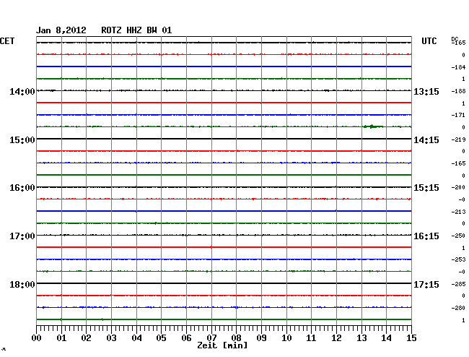Click the "CET" time zone label
The image size is (469, 357).
click(x=7, y=41)
